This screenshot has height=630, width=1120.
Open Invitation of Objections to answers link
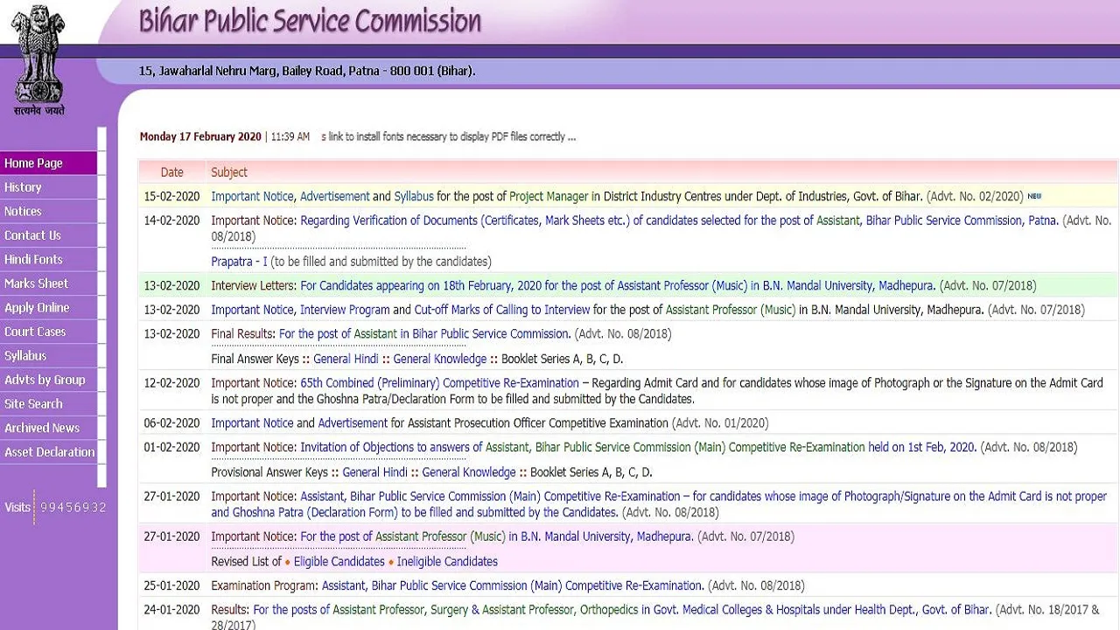pyautogui.click(x=391, y=447)
